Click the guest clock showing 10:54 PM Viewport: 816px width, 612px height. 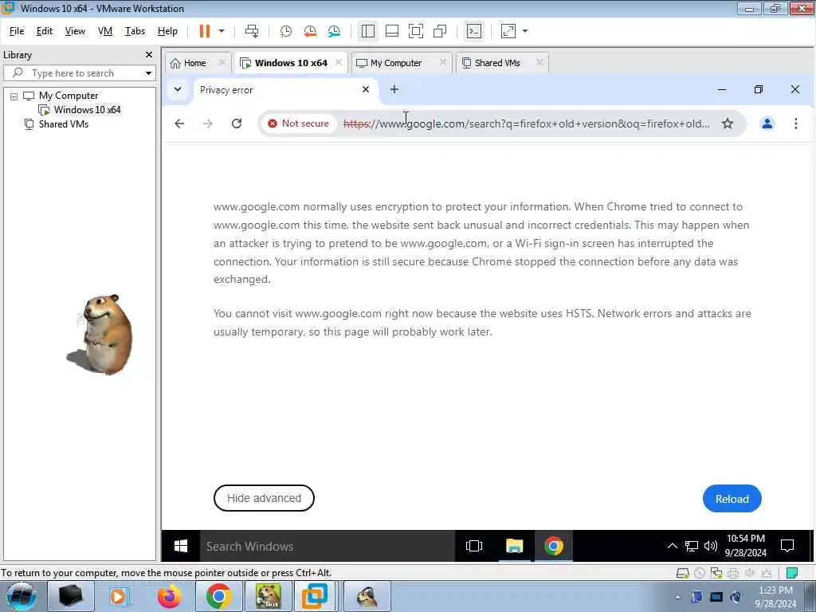746,546
